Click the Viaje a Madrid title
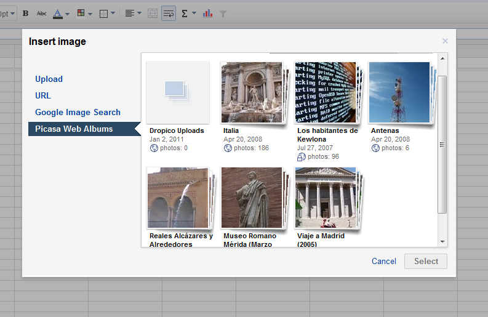Image resolution: width=488 pixels, height=317 pixels. (x=321, y=240)
